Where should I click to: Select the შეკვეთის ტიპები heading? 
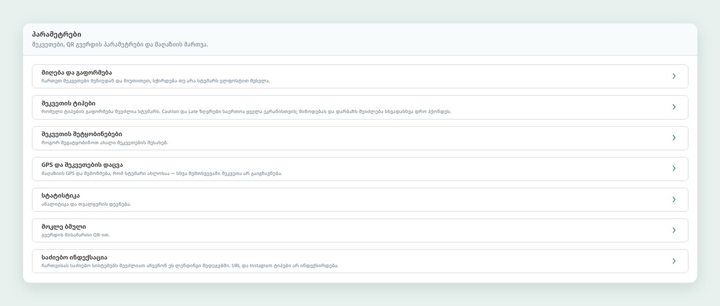68,103
